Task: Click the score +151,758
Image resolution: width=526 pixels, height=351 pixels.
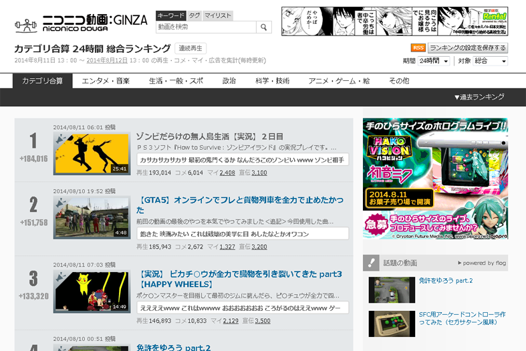Action: click(x=33, y=223)
